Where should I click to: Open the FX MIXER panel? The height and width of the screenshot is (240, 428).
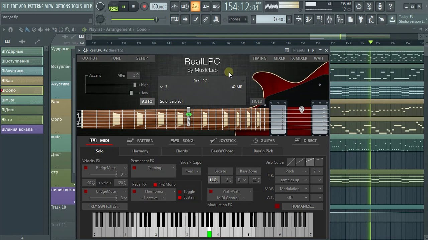[x=299, y=58]
